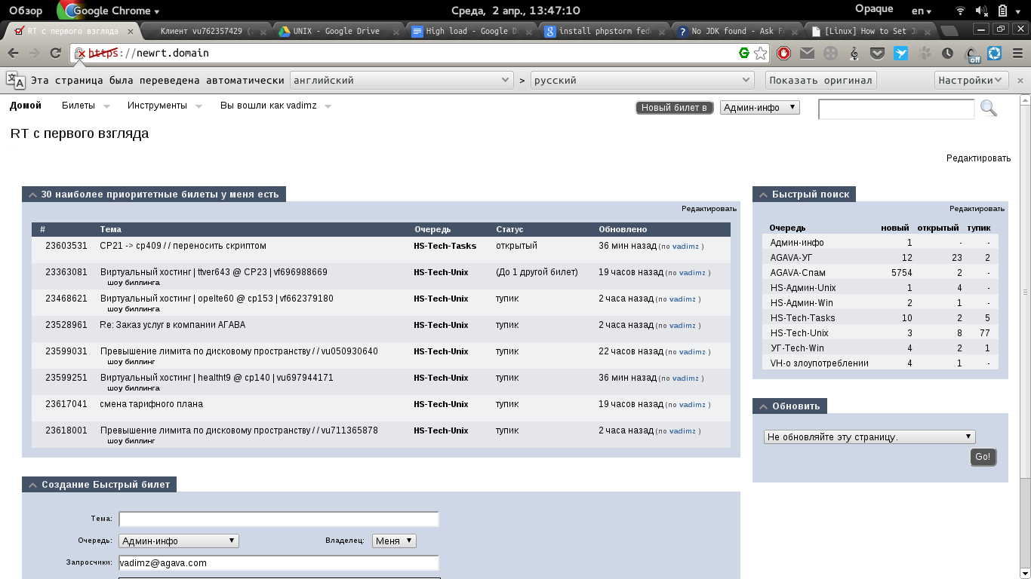
Task: Open the Настройки translate options dropdown
Action: pyautogui.click(x=971, y=80)
